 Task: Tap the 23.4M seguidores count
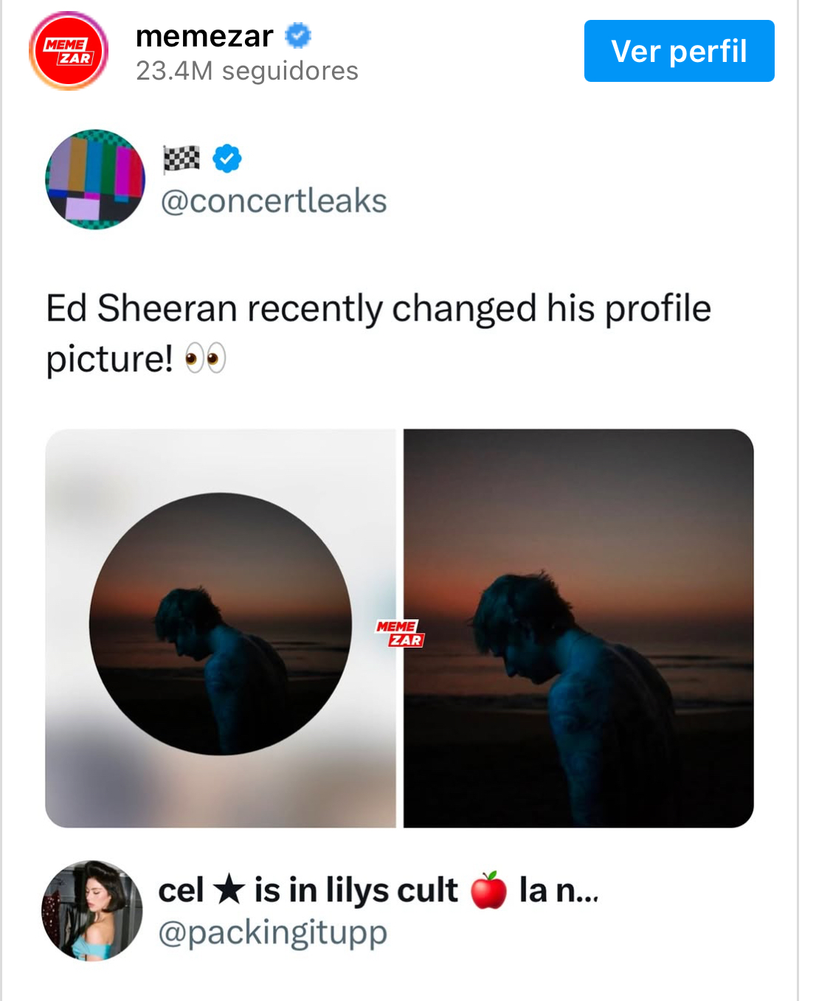click(x=246, y=71)
